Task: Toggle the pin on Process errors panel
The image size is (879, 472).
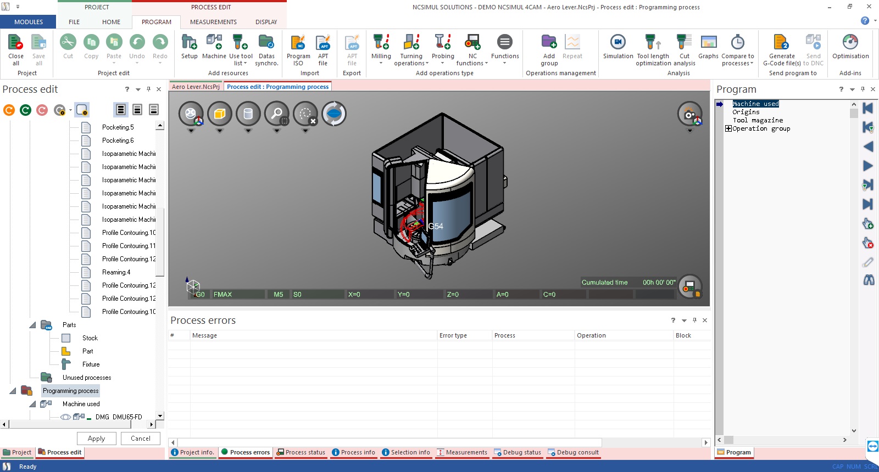Action: tap(694, 321)
